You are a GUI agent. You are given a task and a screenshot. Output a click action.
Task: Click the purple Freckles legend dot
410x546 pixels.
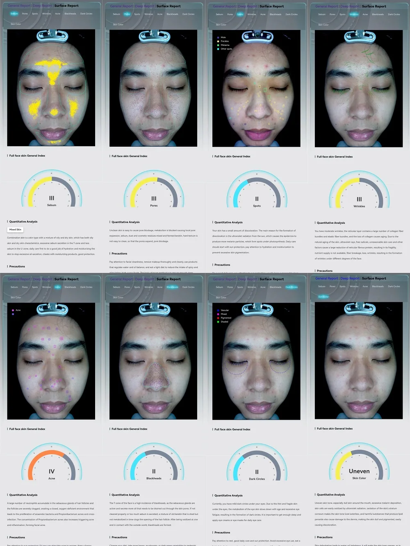click(218, 41)
